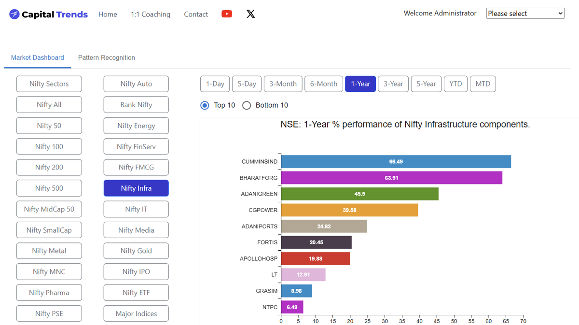Click the BHARATFORG bar showing 63.91

click(392, 178)
